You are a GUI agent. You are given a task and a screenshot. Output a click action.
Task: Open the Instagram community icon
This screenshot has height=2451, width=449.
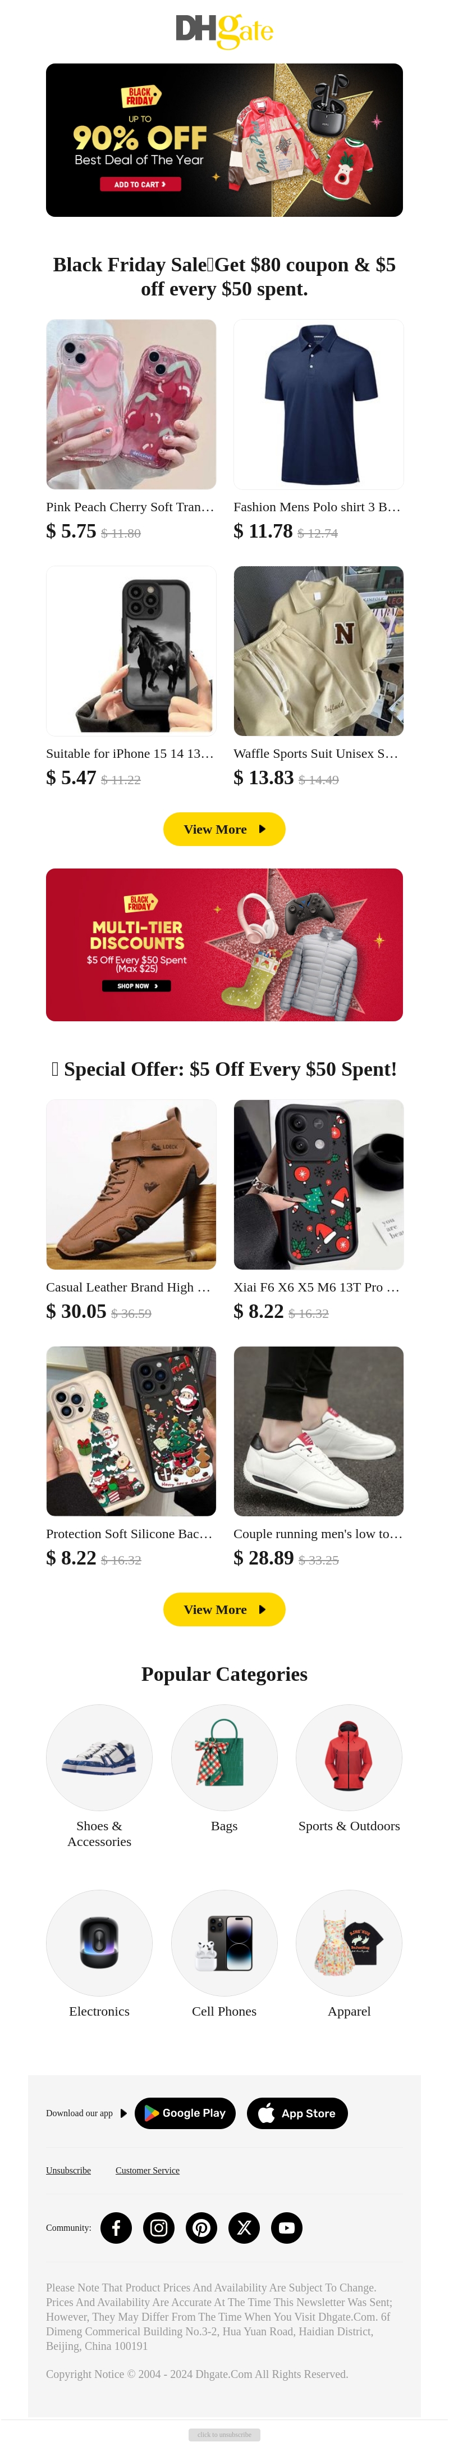[159, 2227]
